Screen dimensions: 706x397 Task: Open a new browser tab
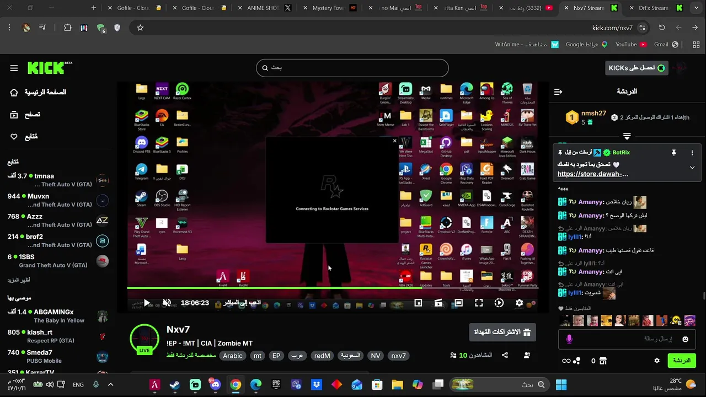coord(93,8)
